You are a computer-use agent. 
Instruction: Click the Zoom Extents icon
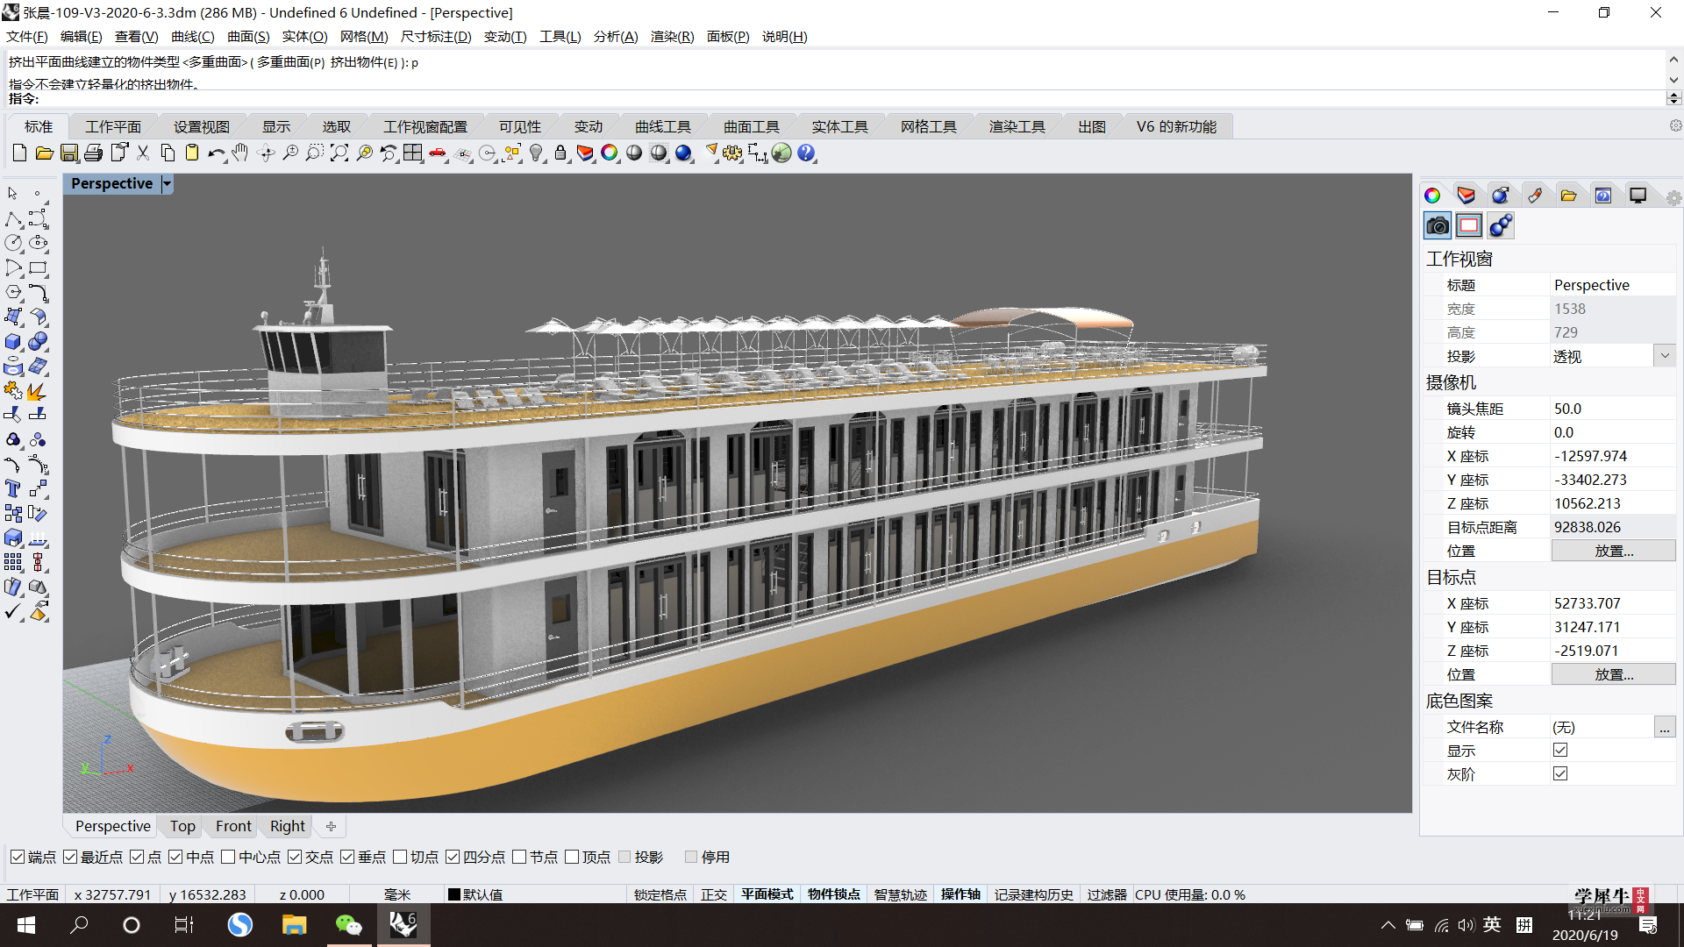point(339,153)
